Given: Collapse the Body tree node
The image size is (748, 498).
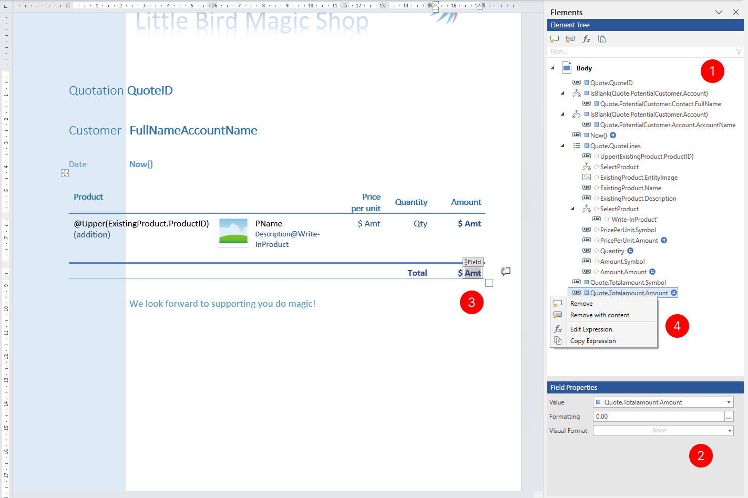Looking at the screenshot, I should coord(552,68).
